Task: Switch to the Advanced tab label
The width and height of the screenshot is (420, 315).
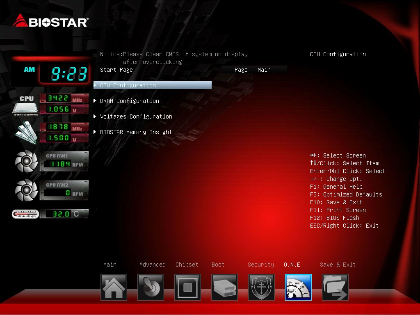Action: point(152,265)
